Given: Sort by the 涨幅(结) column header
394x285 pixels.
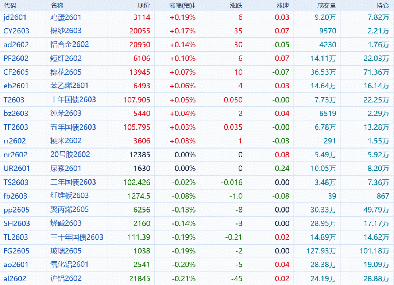Looking at the screenshot, I should coord(182,5).
